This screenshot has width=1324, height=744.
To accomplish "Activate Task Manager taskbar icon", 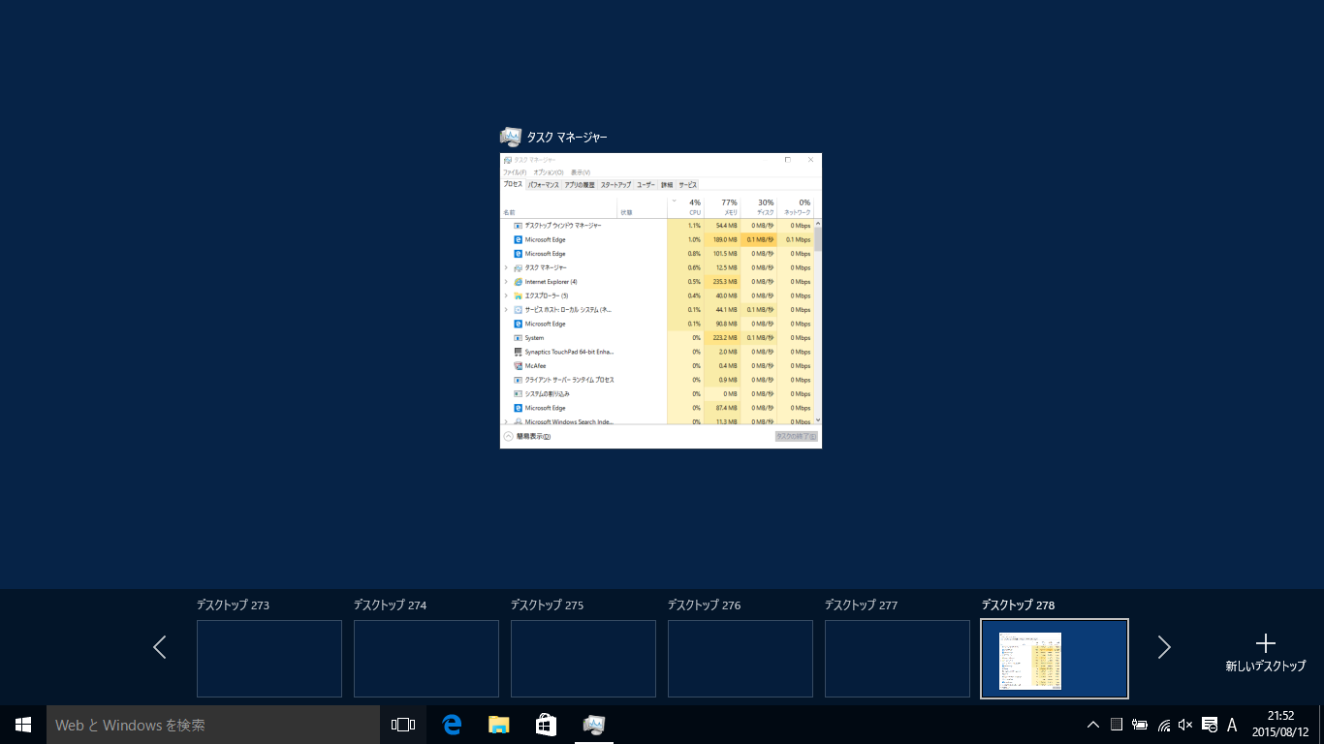I will click(x=594, y=725).
